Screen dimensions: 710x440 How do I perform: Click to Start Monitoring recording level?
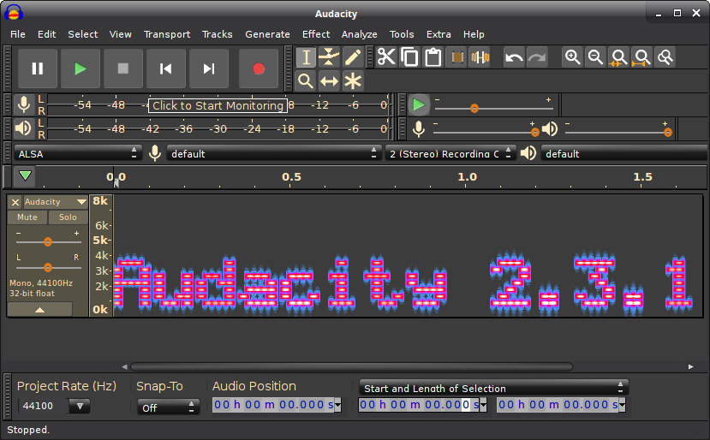[x=218, y=105]
